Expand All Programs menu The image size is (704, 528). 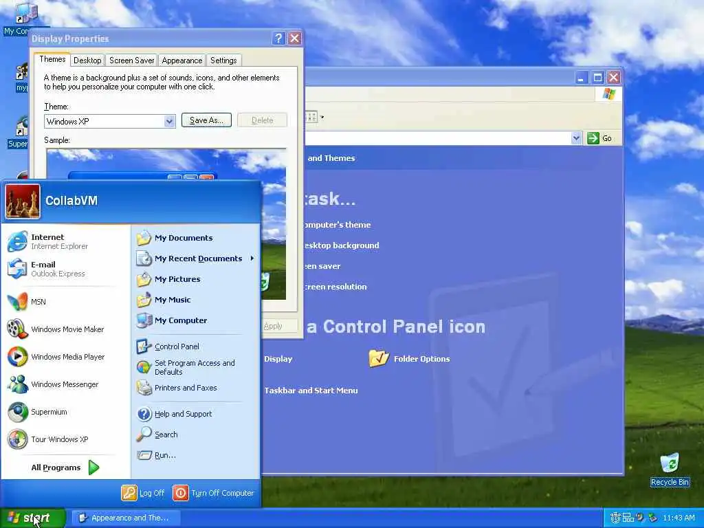click(65, 467)
